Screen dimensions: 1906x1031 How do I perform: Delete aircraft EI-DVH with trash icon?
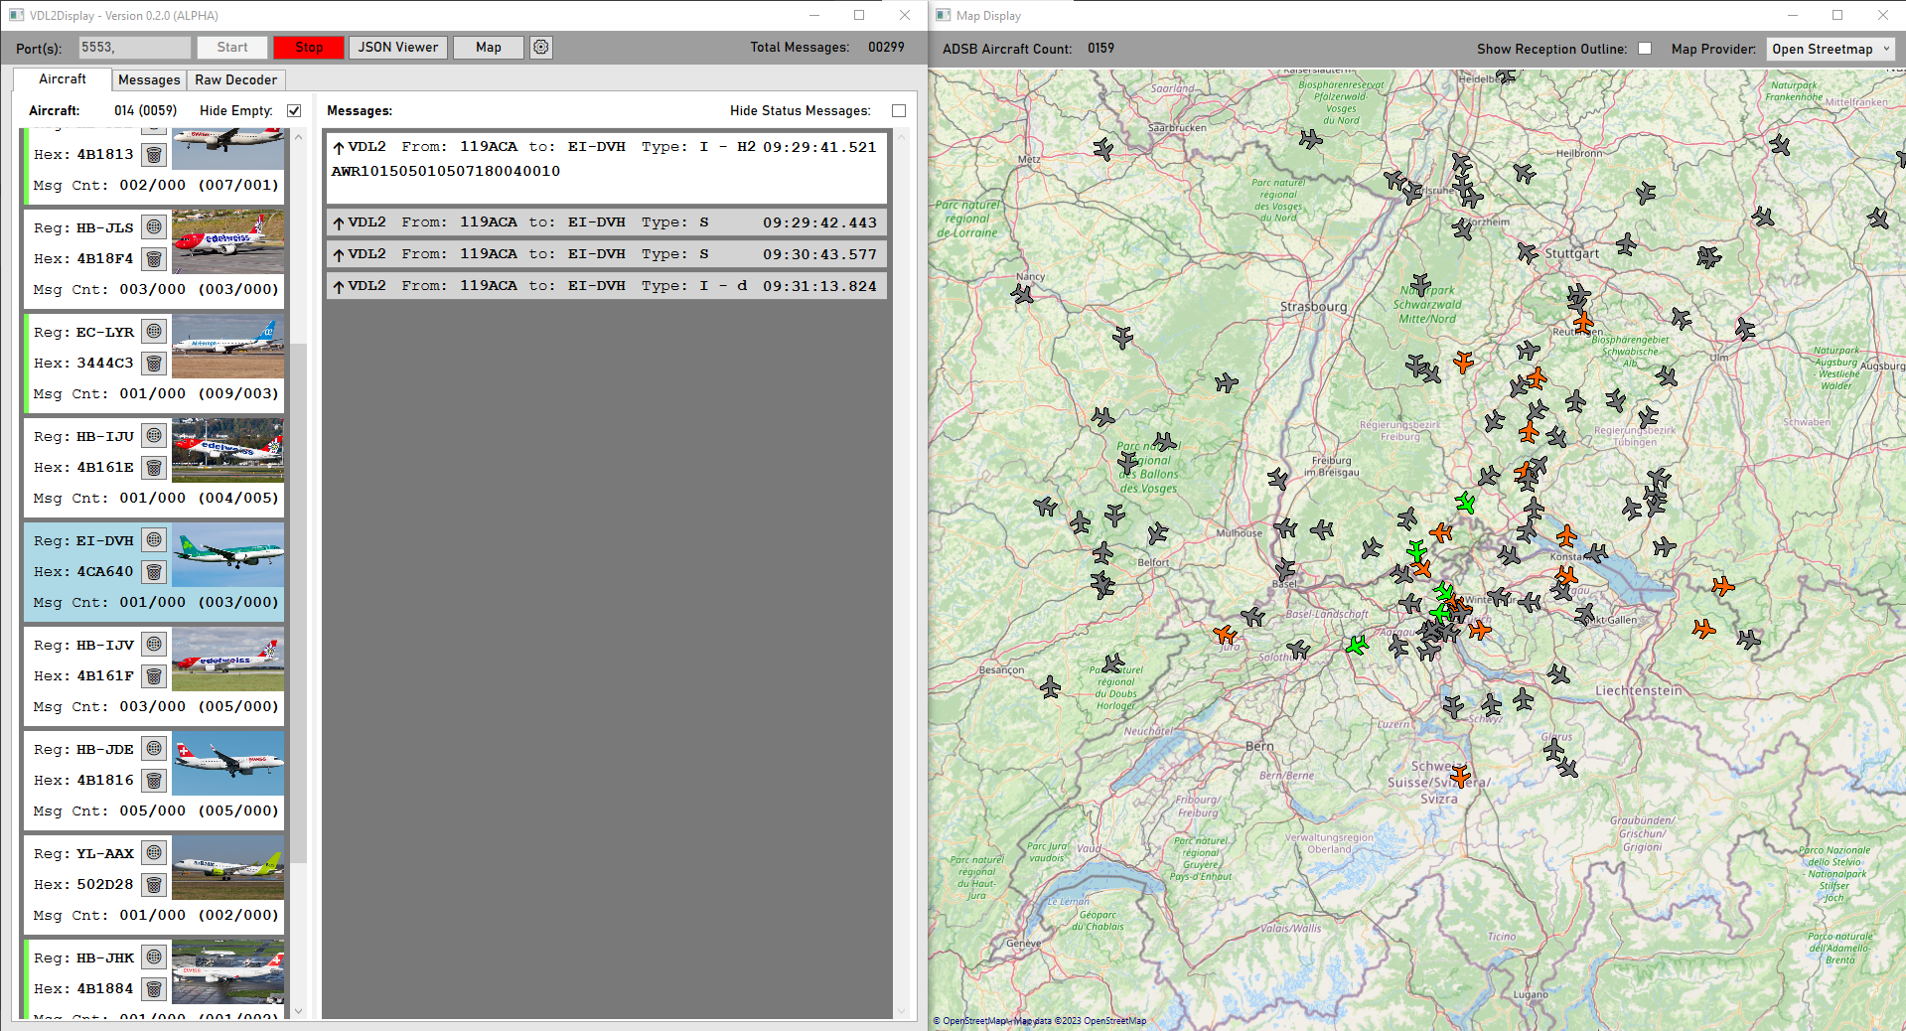[154, 572]
